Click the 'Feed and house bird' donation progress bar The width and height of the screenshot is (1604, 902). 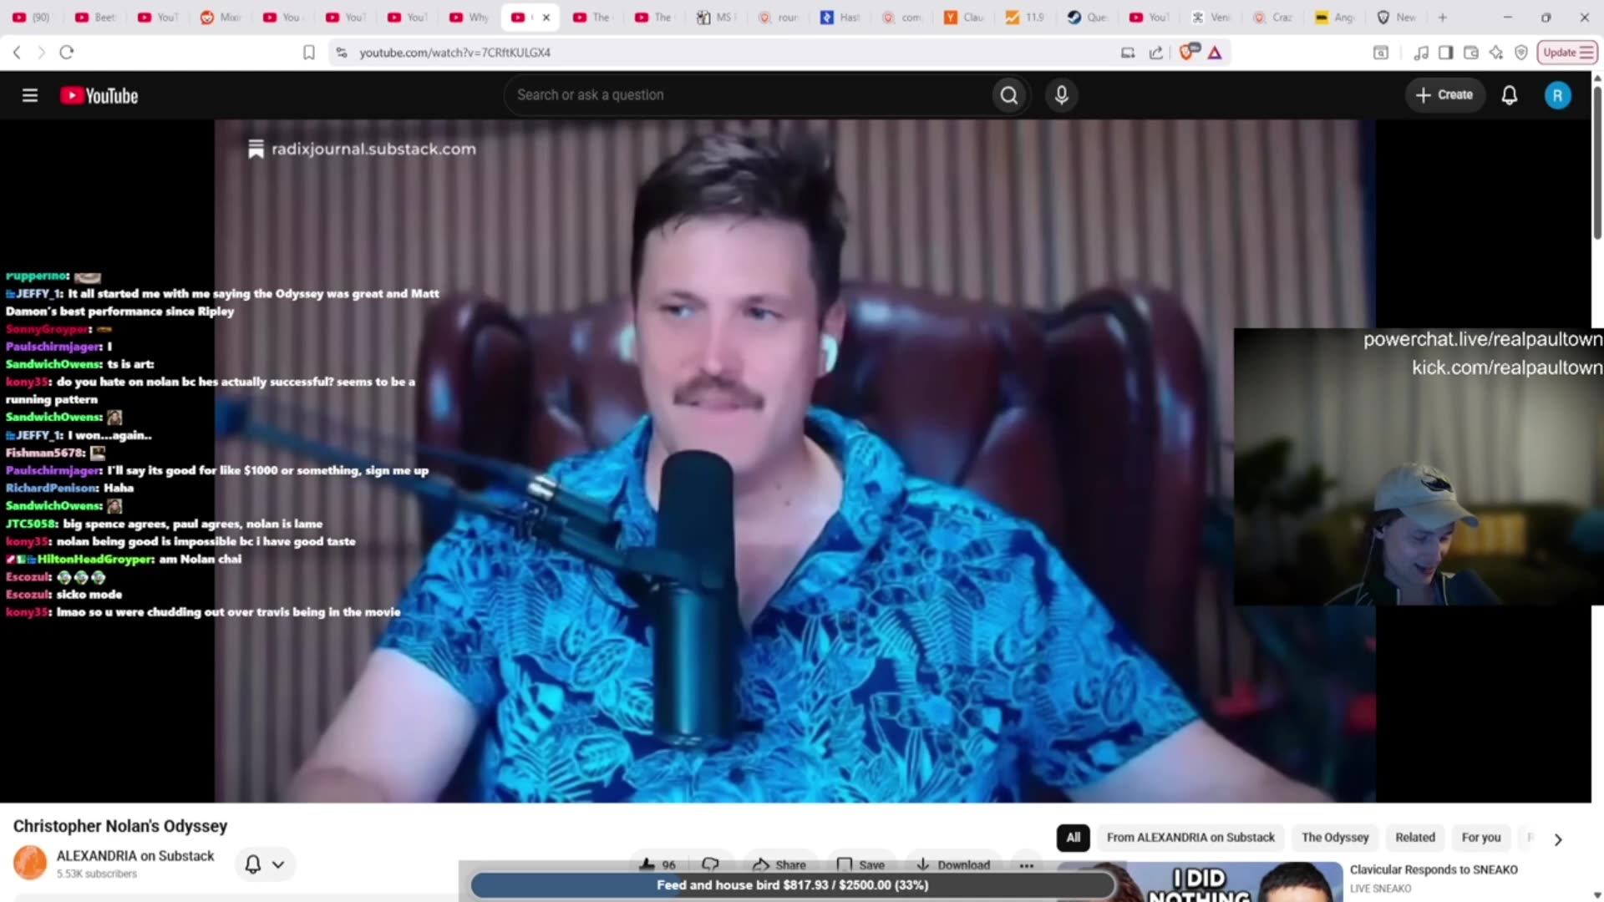[792, 885]
